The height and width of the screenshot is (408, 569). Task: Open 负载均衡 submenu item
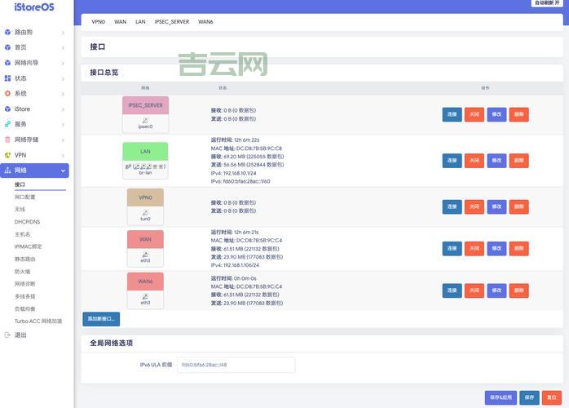click(x=24, y=308)
